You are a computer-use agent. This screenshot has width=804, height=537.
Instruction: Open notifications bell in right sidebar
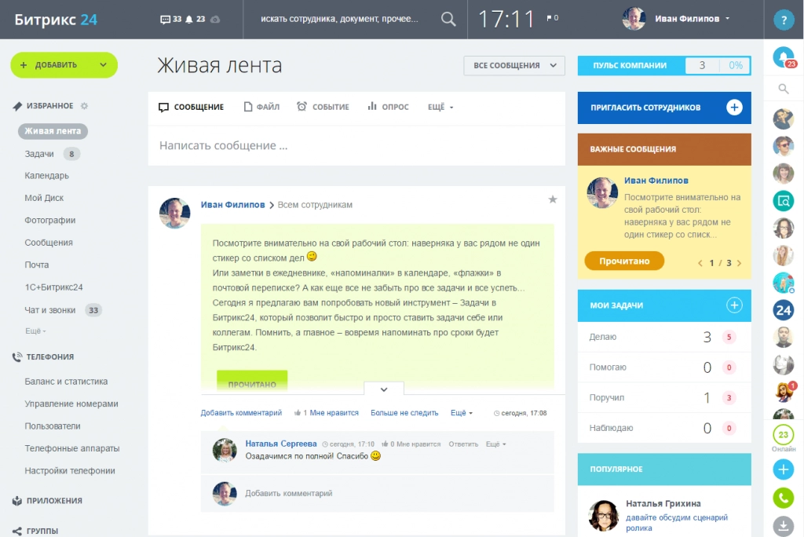coord(783,57)
